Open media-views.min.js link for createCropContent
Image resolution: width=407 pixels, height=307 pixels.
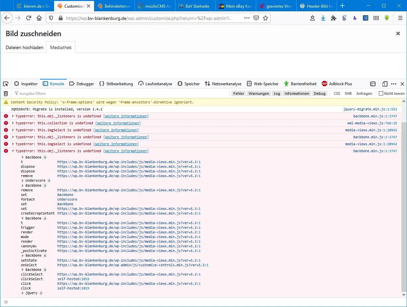pos(129,214)
